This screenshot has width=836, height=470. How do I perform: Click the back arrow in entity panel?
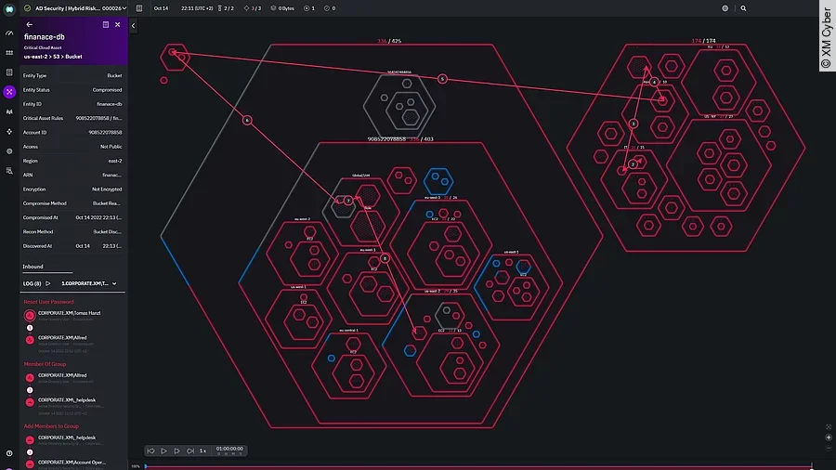(30, 25)
